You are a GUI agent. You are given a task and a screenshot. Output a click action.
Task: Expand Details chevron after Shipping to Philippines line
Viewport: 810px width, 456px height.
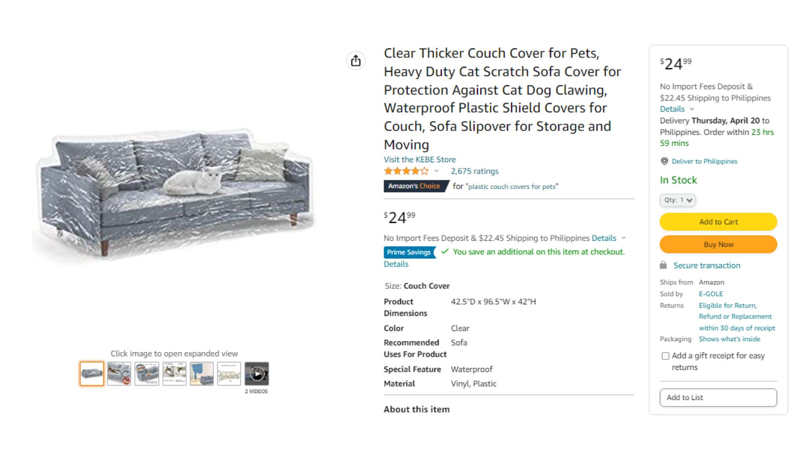tap(624, 238)
